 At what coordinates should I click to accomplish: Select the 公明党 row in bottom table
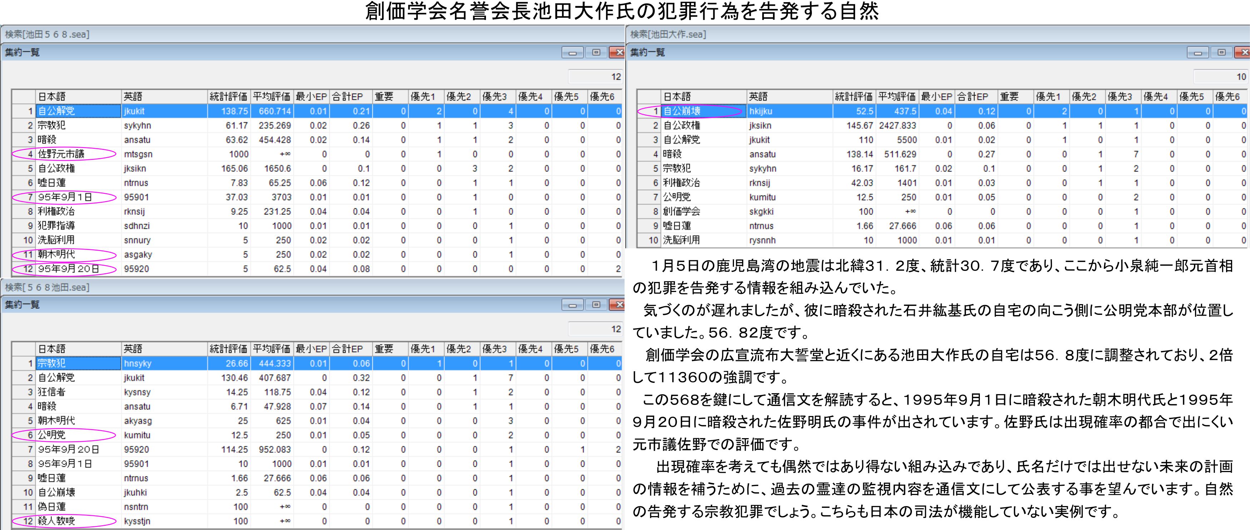[x=51, y=435]
